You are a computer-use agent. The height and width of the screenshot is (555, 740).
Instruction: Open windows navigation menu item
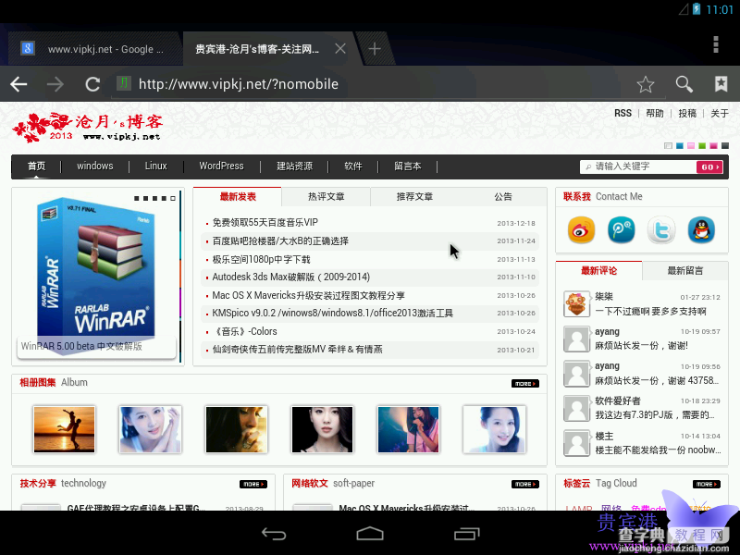click(x=95, y=166)
